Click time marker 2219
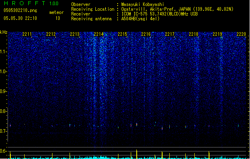The image size is (250, 159). coord(217,34)
